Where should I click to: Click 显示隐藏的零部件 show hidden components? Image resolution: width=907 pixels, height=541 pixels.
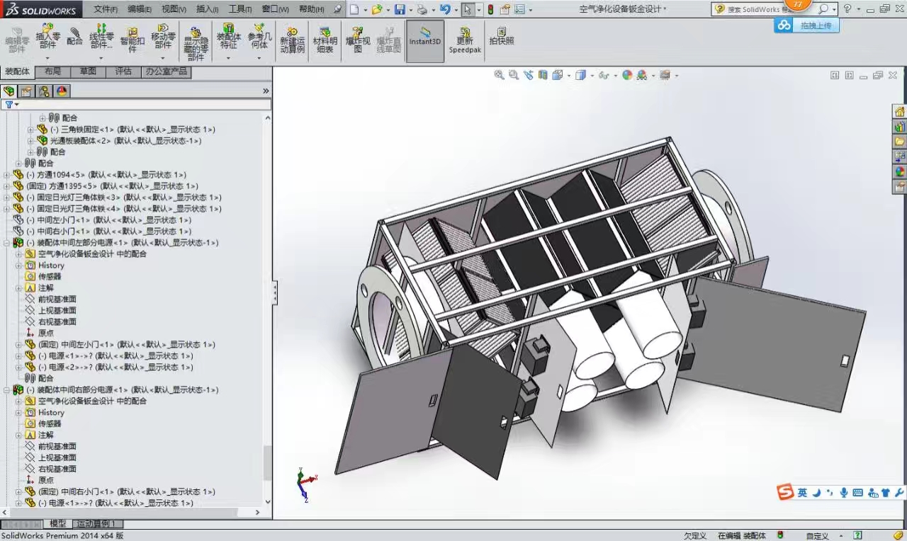[x=196, y=44]
